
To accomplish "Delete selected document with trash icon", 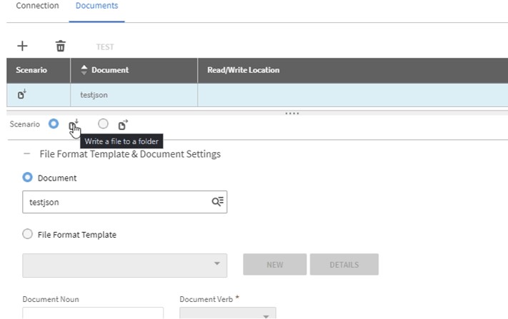I will (x=61, y=46).
